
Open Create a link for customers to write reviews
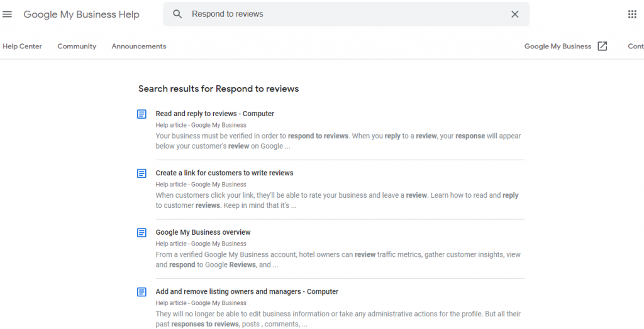[x=225, y=173]
